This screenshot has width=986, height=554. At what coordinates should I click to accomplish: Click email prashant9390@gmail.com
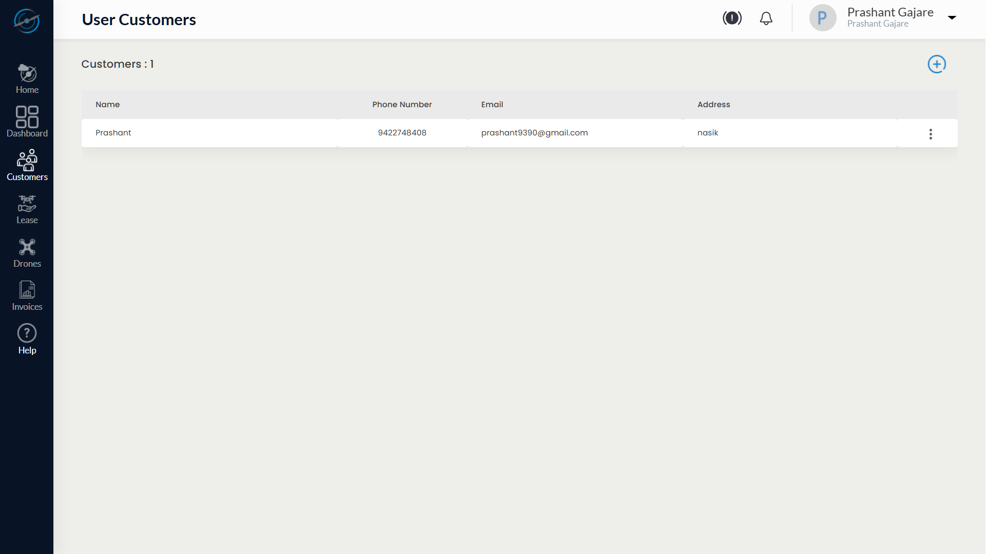pos(535,133)
